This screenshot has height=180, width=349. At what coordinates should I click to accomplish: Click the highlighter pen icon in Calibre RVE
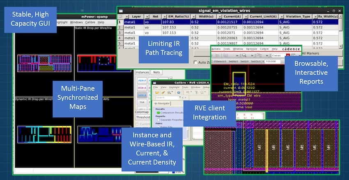(163, 92)
